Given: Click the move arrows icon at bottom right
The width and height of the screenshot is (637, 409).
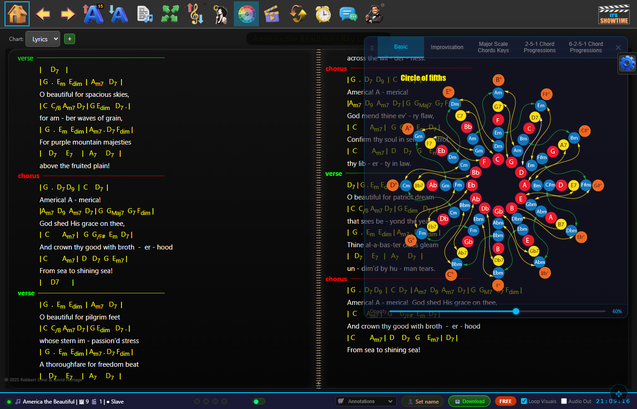Looking at the screenshot, I should [x=618, y=394].
